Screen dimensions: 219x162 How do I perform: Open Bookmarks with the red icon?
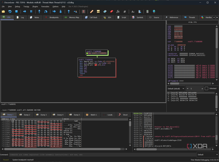coord(112,12)
